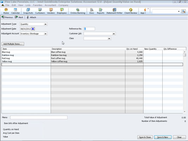Open the Reports toolbar icon
This screenshot has width=188, height=141.
click(x=101, y=11)
